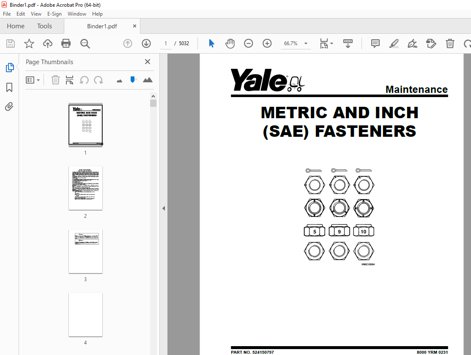This screenshot has height=355, width=471.
Task: Select page 3 thumbnail
Action: [85, 251]
